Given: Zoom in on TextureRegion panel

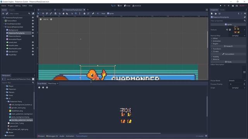Looking at the screenshot, I should point(47,88).
